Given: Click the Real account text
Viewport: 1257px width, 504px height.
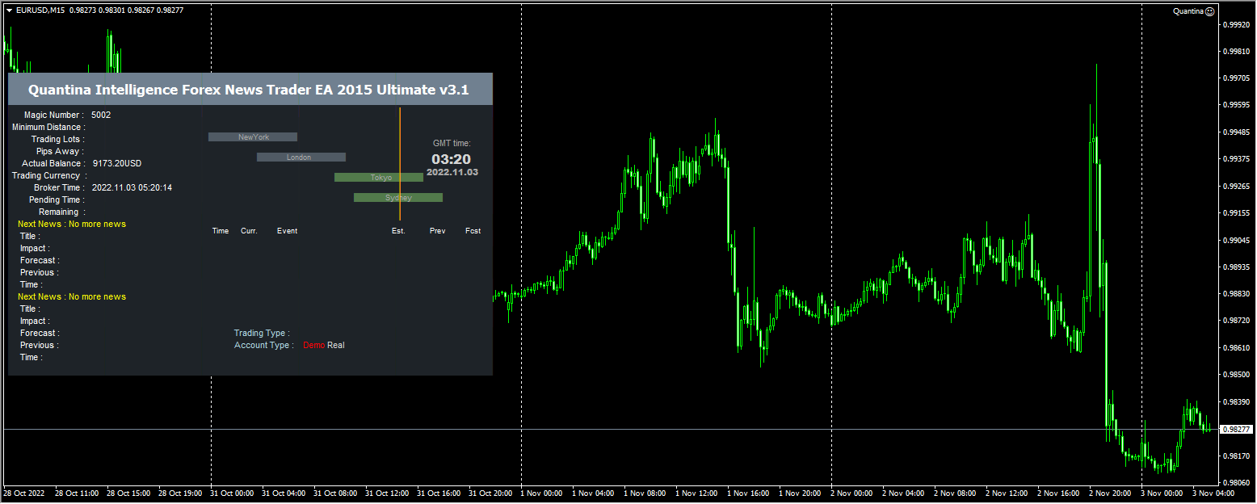Looking at the screenshot, I should pos(336,345).
